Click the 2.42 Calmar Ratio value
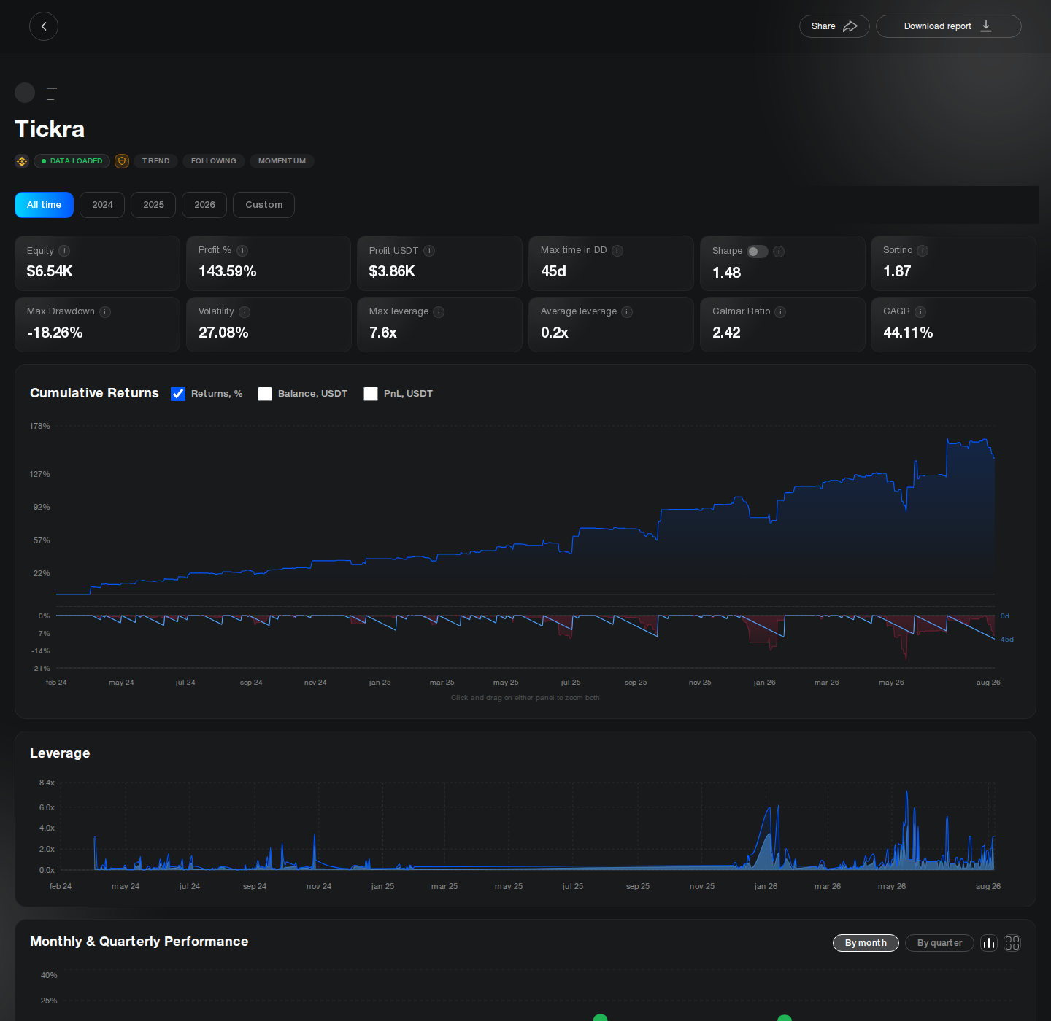 (726, 333)
